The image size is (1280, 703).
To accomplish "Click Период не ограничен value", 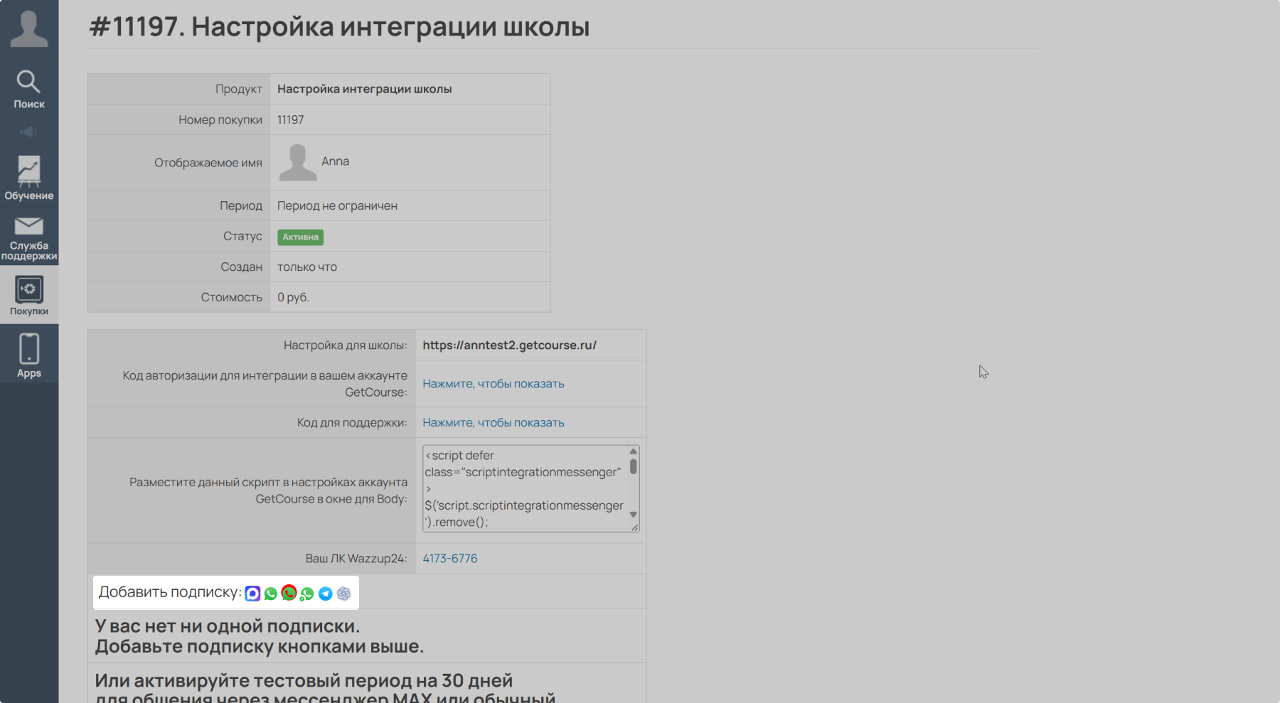I will [337, 206].
